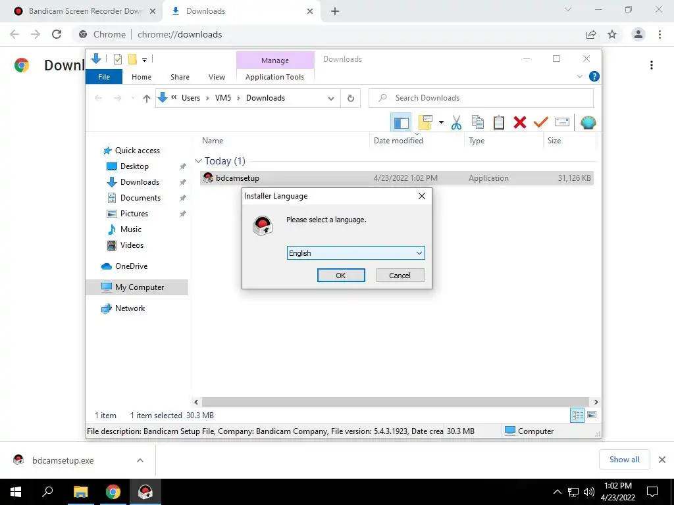Select Network in navigation pane
The image size is (674, 505).
(x=130, y=308)
